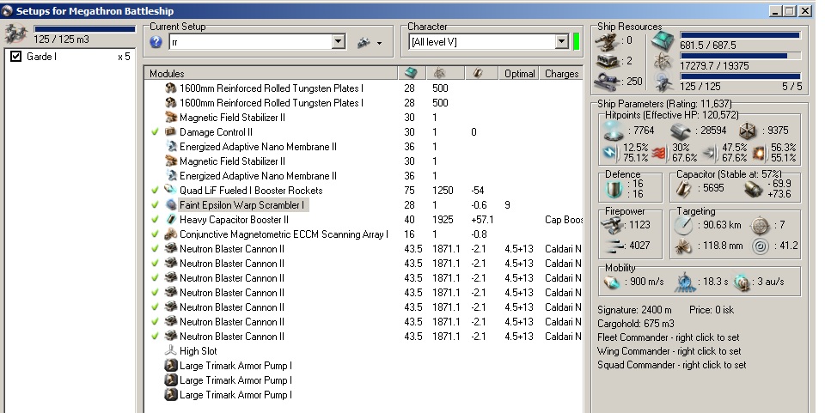Viewport: 825px width, 413px height.
Task: Toggle the Heavy Capacitor Booster II checkmark
Action: 155,220
